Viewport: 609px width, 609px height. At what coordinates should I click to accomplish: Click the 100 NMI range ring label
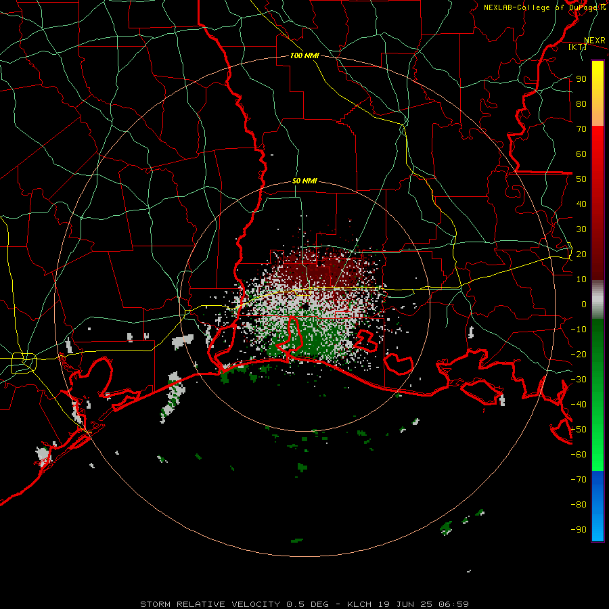click(304, 55)
